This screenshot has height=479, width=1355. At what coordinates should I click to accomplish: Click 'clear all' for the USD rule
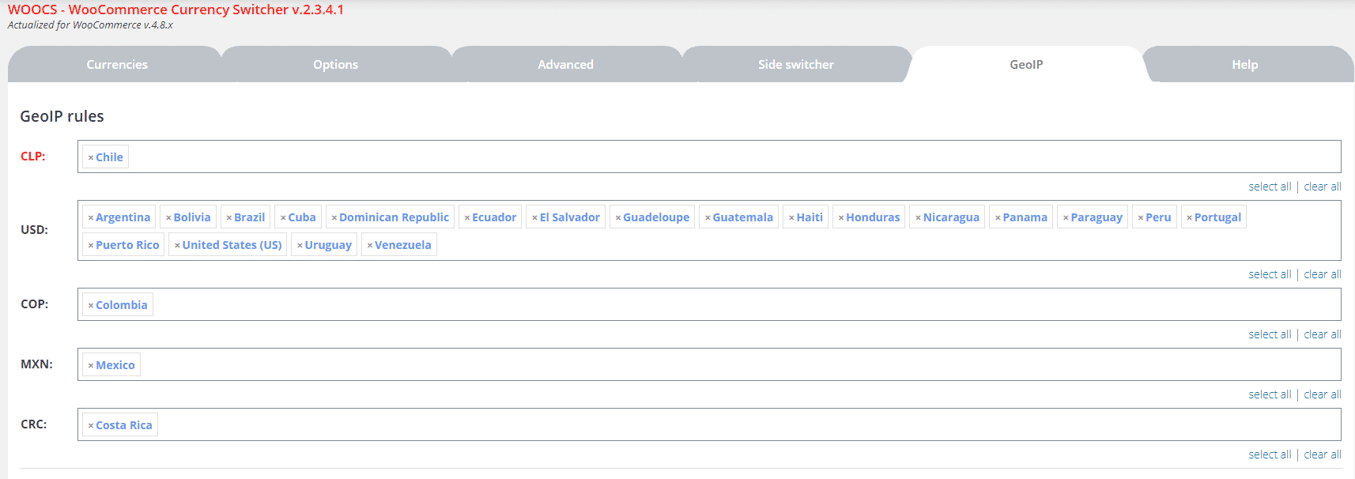point(1322,275)
